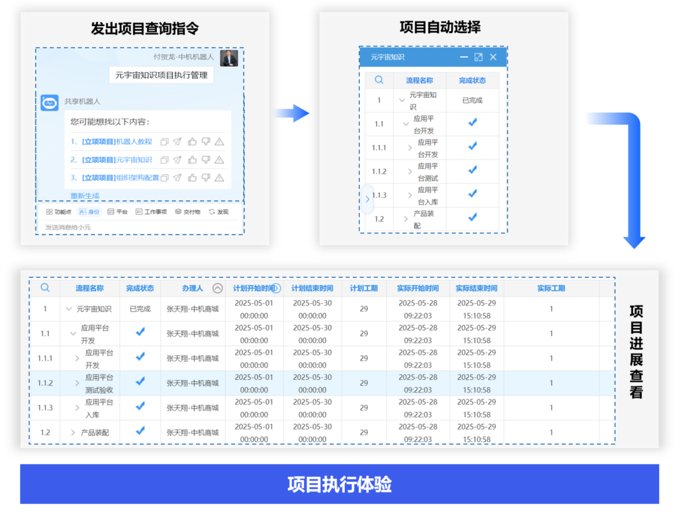Click search icon in bottom progress table
Screen dimensions: 685x515
point(45,288)
